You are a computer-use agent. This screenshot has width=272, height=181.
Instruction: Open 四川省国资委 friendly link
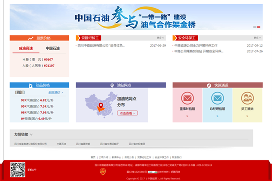pyautogui.click(x=83, y=144)
